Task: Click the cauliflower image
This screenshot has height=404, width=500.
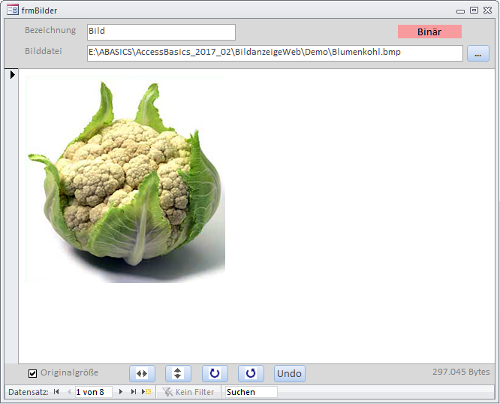Action: pyautogui.click(x=125, y=179)
